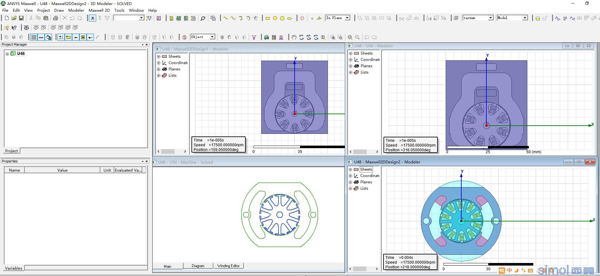Select the Main tab in Machine window
600x276 pixels.
point(168,266)
